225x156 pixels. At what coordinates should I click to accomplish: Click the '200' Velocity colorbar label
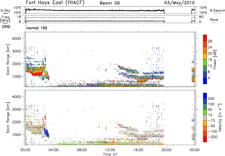coord(211,99)
